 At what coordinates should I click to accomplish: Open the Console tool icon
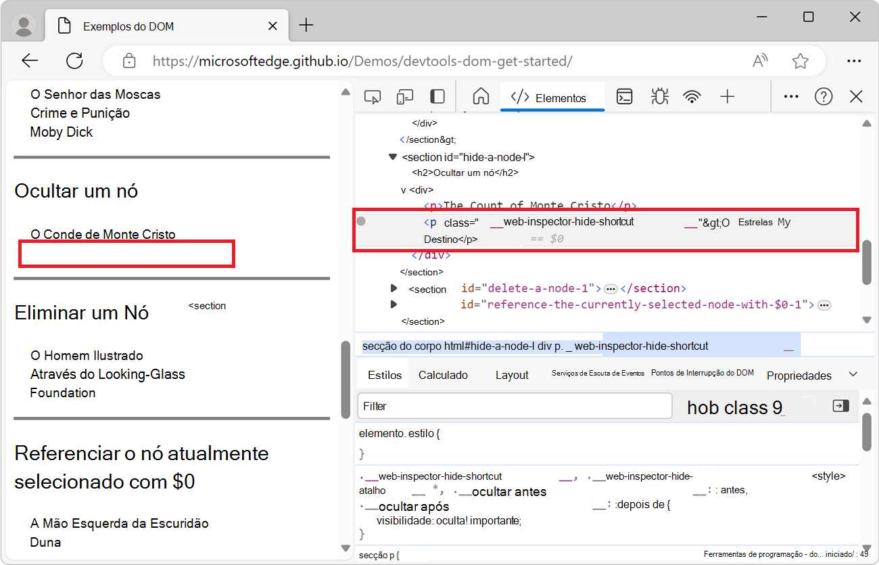tap(625, 97)
